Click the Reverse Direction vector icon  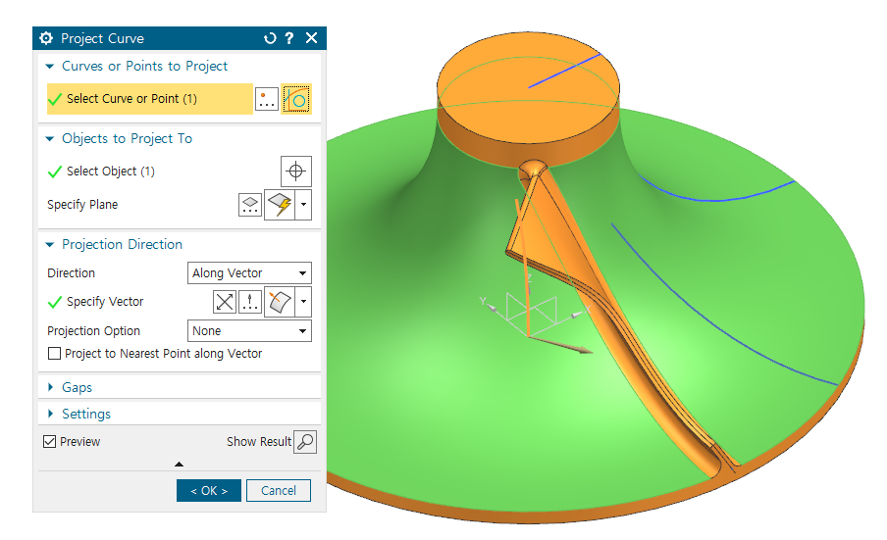225,302
